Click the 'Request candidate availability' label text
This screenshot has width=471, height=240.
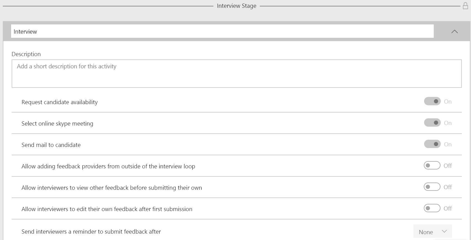coord(60,102)
